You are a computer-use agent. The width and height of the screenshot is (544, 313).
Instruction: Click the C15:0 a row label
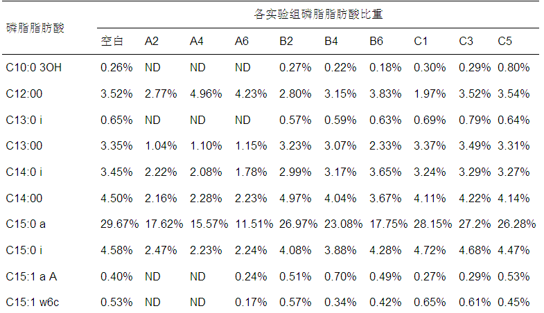[x=26, y=224]
